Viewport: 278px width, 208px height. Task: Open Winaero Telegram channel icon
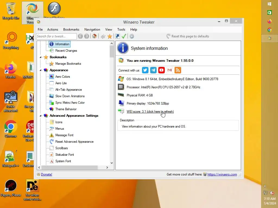pyautogui.click(x=153, y=70)
